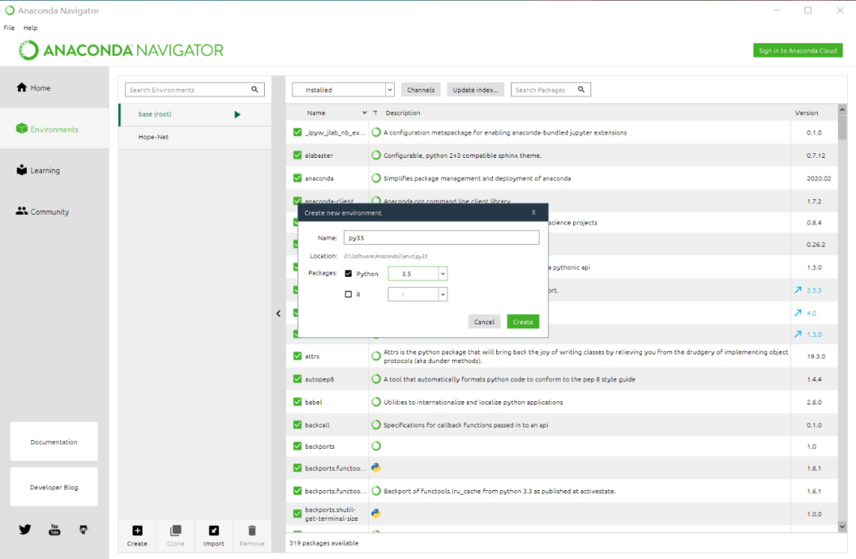The image size is (856, 559).
Task: Click the Anaconda Navigator logo
Action: click(x=120, y=50)
